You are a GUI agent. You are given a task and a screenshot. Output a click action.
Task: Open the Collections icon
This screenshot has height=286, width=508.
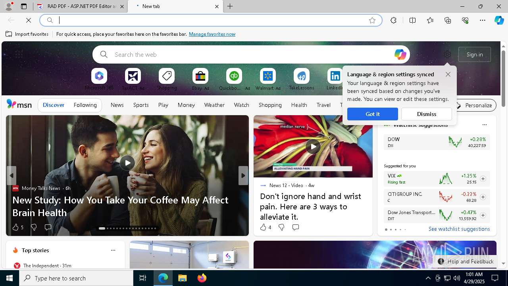tap(448, 20)
